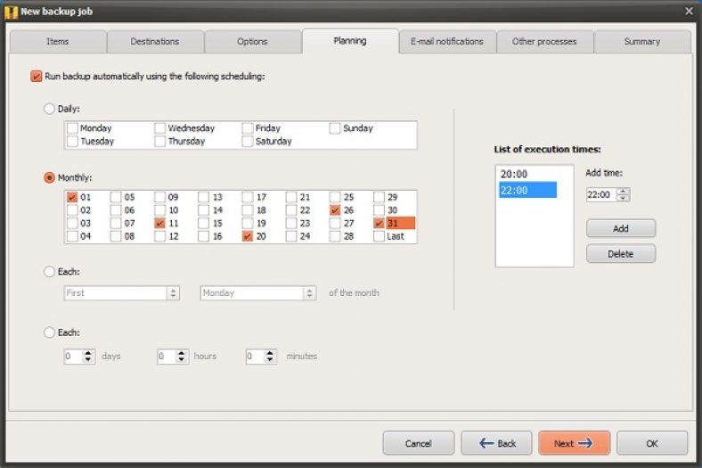This screenshot has width=702, height=468.
Task: Select the Daily radio button
Action: pyautogui.click(x=49, y=109)
